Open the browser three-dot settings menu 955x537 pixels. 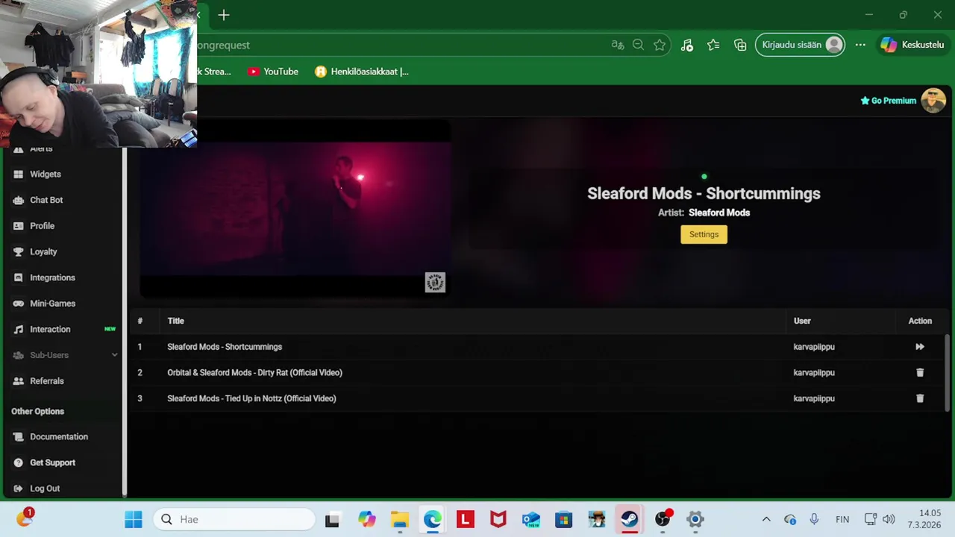point(860,45)
